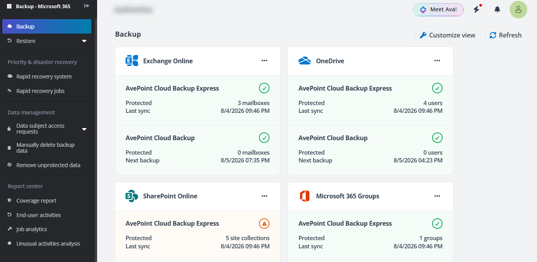This screenshot has width=537, height=262.
Task: Click next backup time '8/5/2026 04:23 PM'
Action: pos(418,160)
